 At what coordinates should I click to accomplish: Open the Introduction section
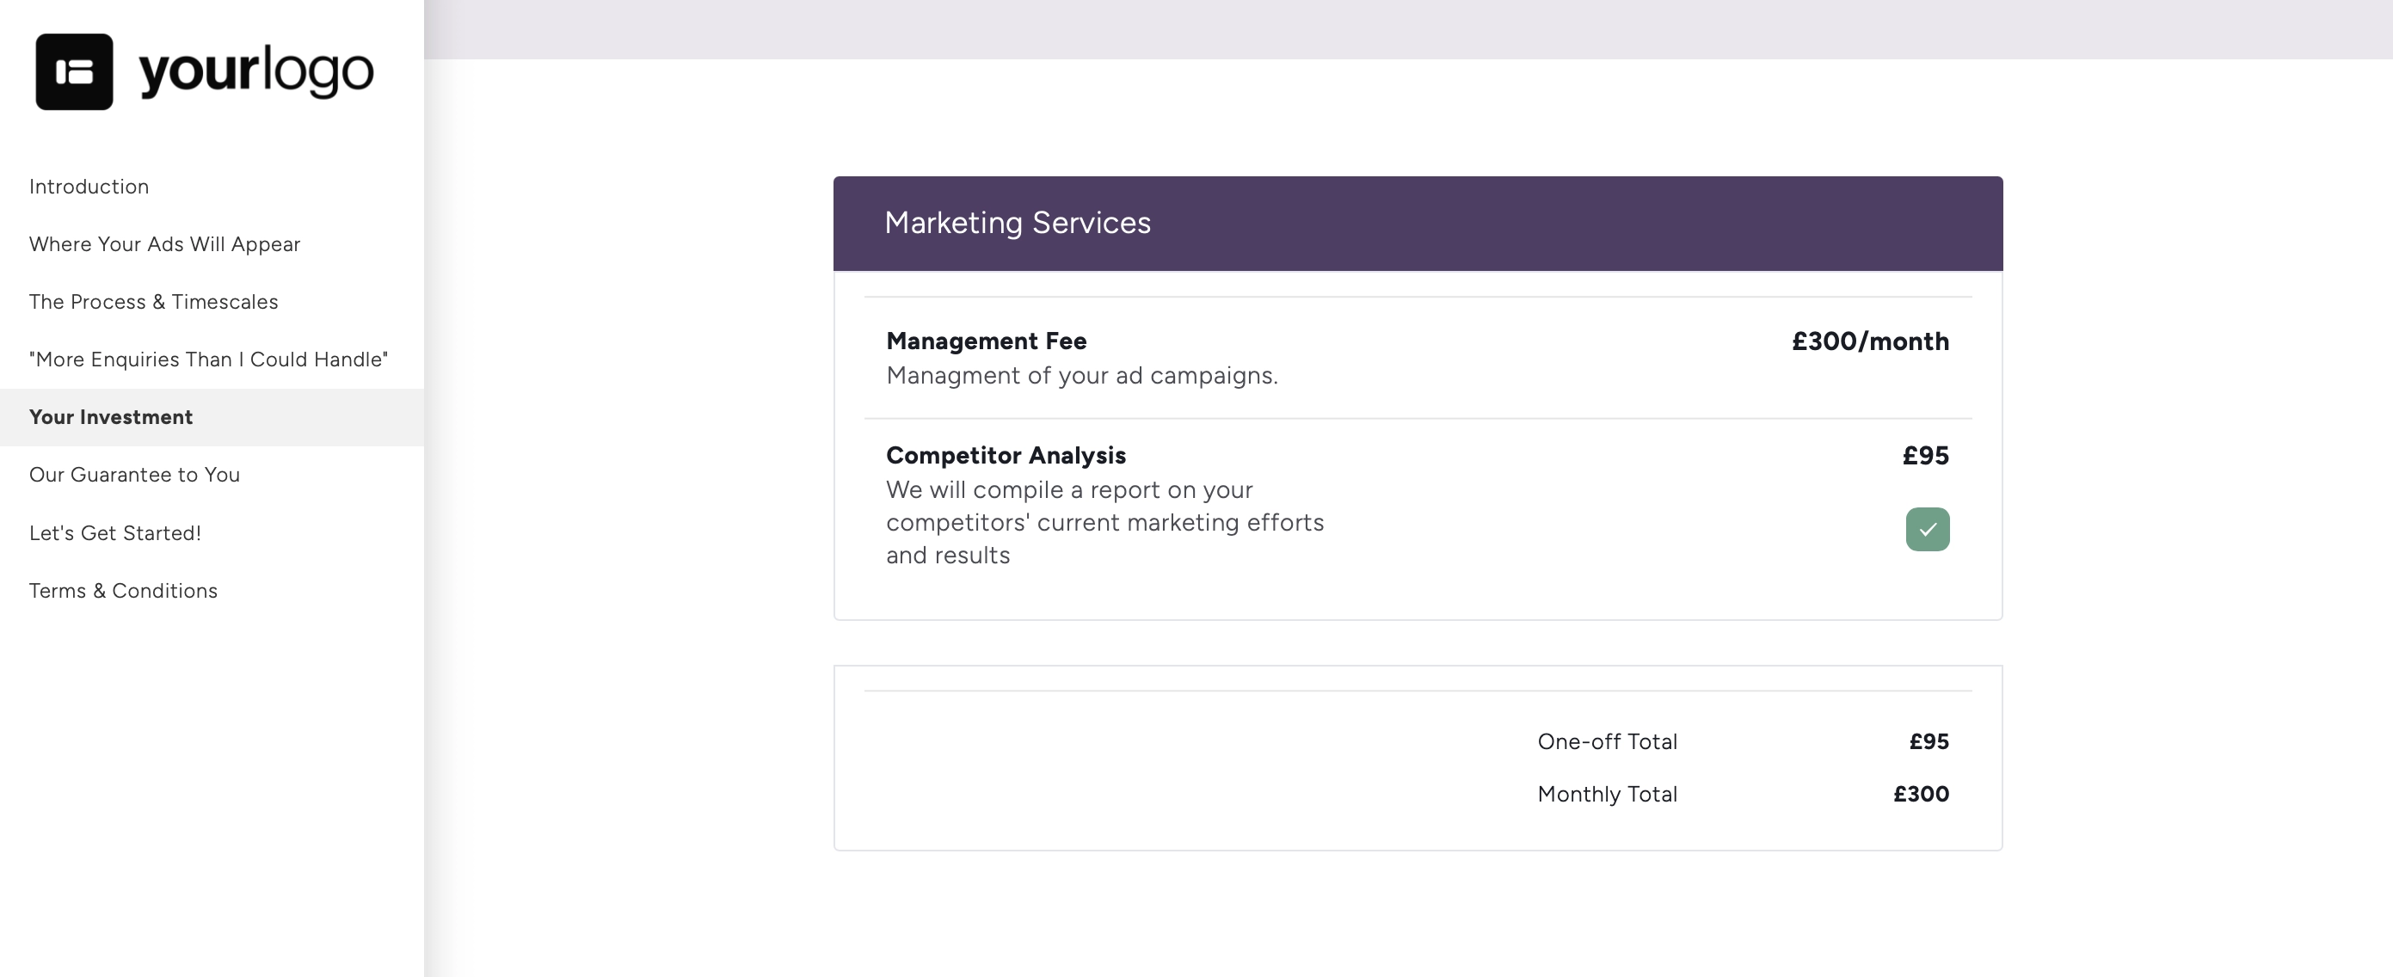click(89, 187)
